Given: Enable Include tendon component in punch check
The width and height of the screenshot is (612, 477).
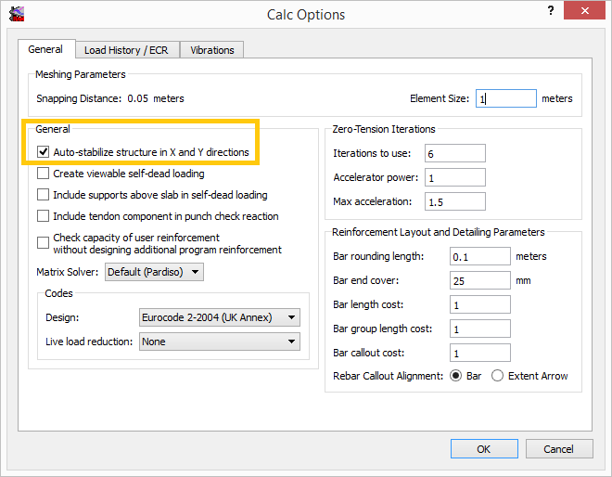Looking at the screenshot, I should click(x=43, y=216).
